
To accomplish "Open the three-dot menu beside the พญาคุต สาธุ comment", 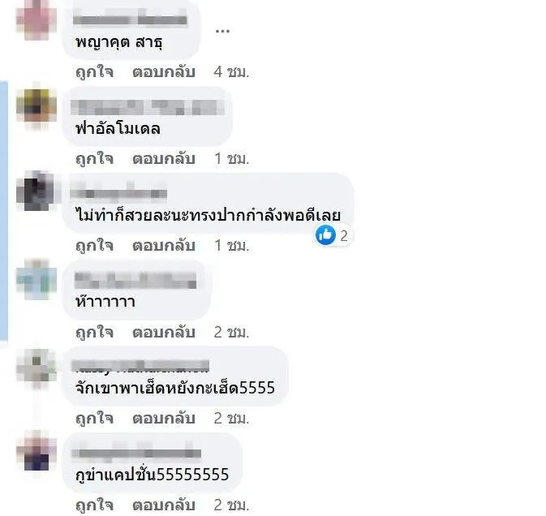I will click(222, 32).
